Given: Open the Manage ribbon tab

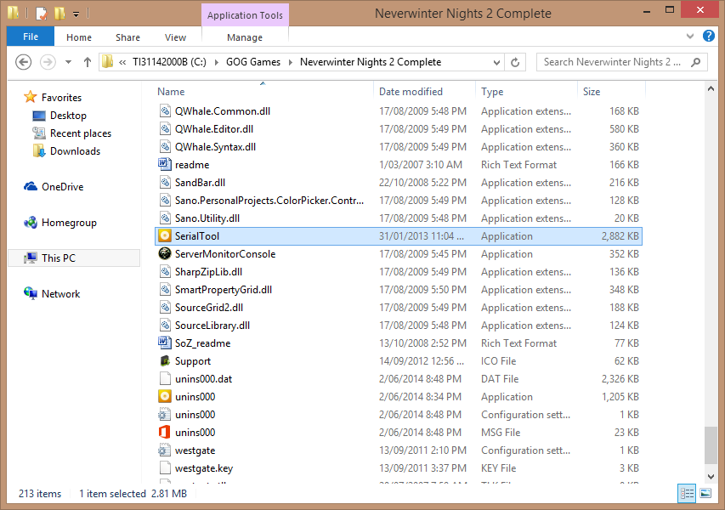Looking at the screenshot, I should coord(245,37).
